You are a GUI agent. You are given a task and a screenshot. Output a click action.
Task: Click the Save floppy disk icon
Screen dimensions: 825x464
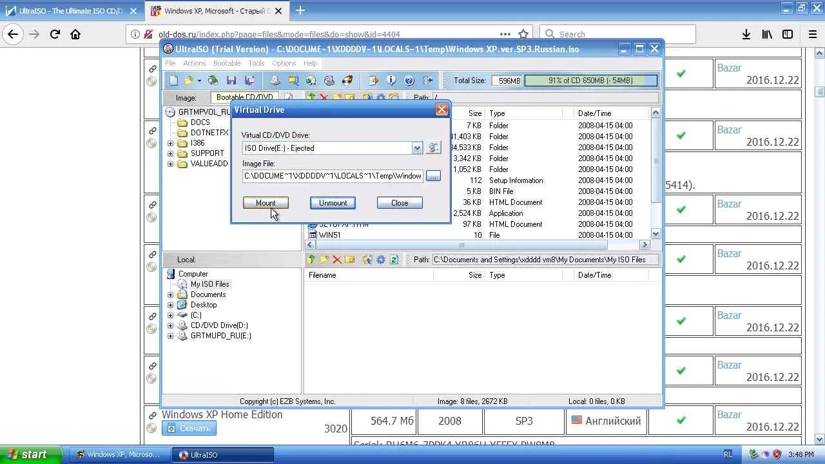pyautogui.click(x=231, y=81)
